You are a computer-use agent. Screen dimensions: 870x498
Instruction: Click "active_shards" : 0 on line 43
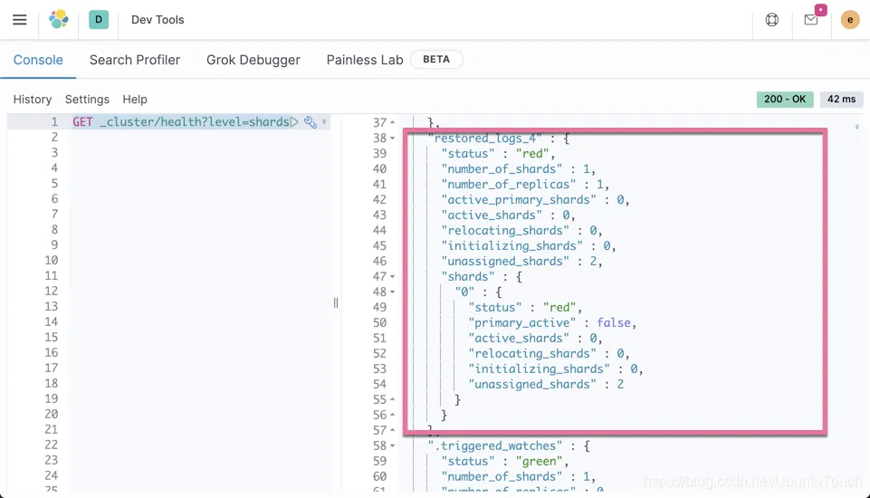tap(508, 215)
